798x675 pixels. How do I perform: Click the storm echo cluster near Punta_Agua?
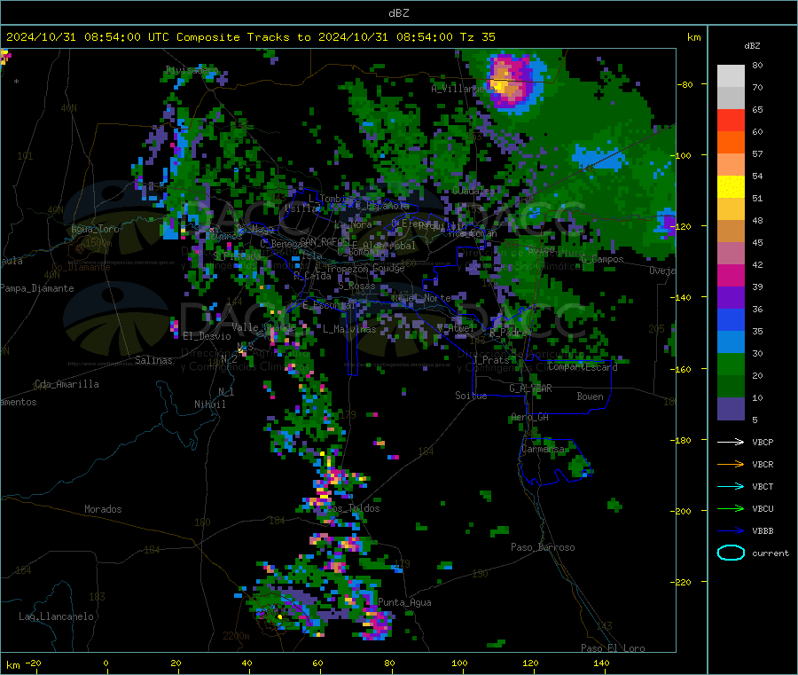click(377, 624)
